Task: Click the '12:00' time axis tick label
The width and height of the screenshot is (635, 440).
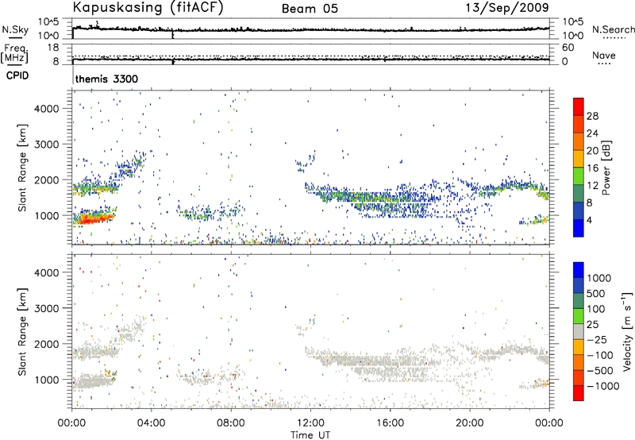Action: click(310, 423)
